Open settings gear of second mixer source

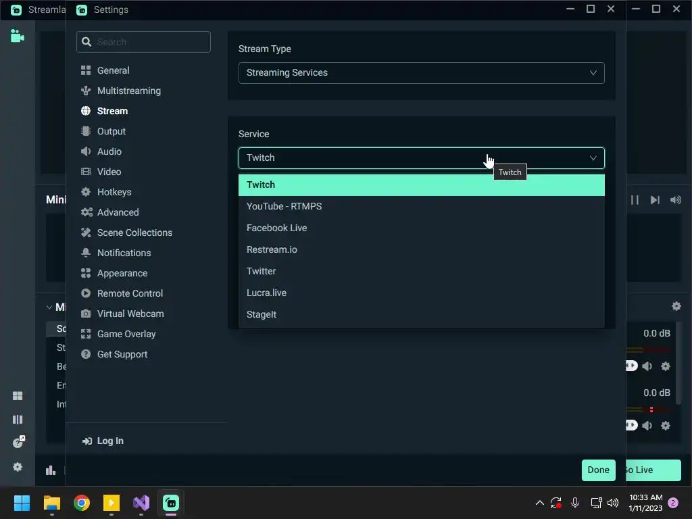(x=666, y=426)
